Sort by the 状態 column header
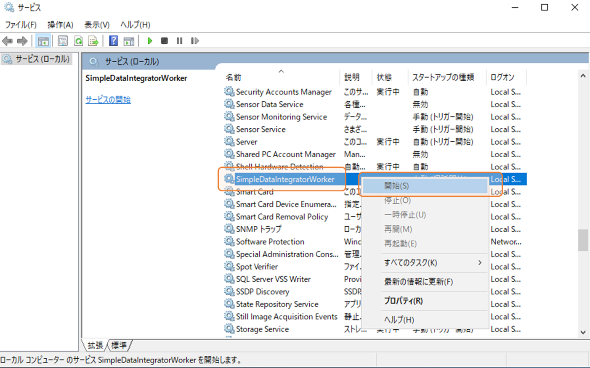This screenshot has height=368, width=590. (391, 77)
